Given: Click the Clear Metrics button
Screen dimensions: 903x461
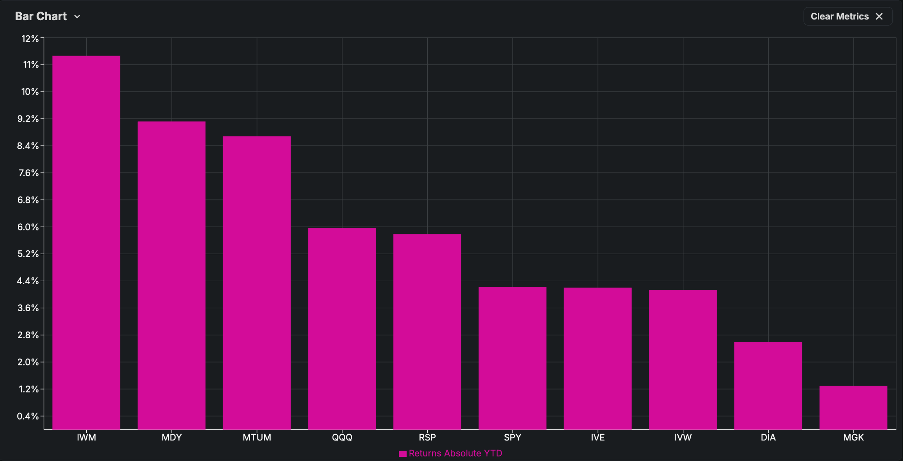Looking at the screenshot, I should [839, 17].
